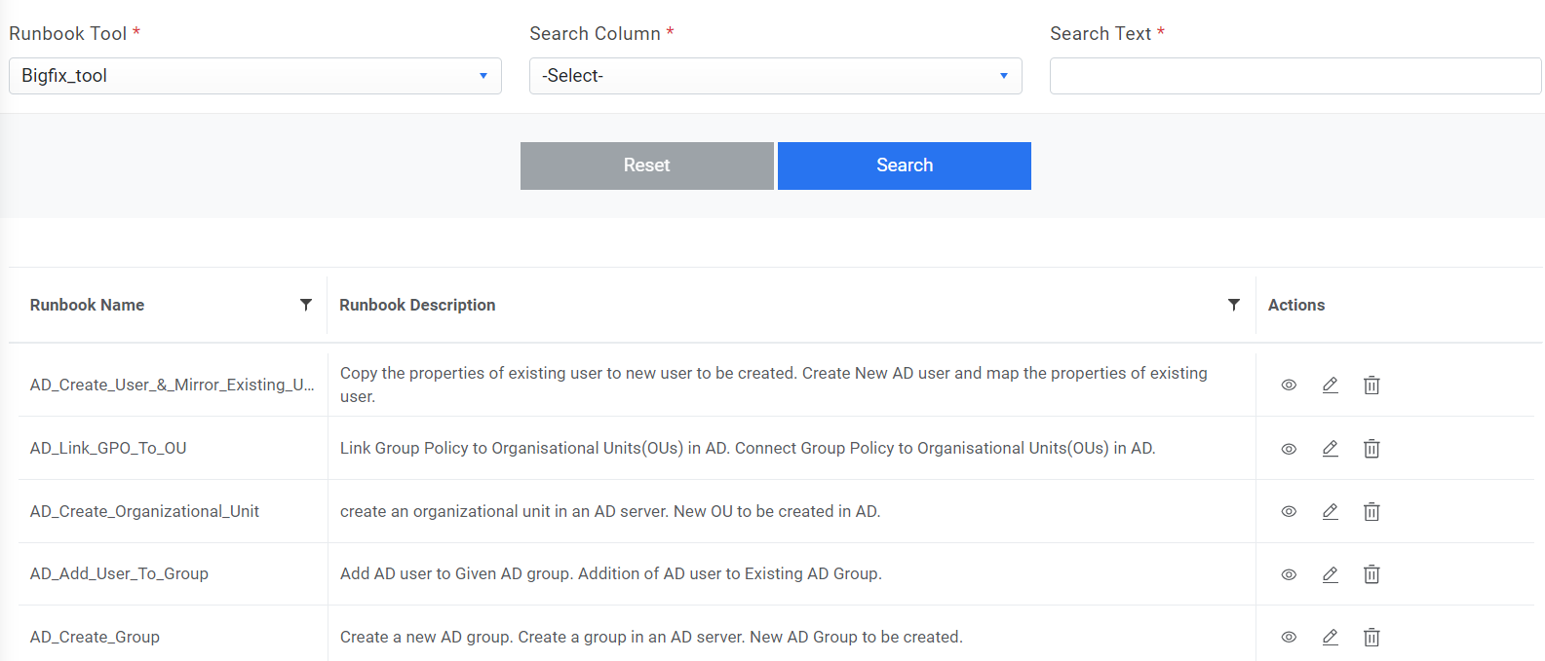Delete the AD_Create_User_&_Mirror_Existing runbook
1545x661 pixels.
tap(1371, 386)
